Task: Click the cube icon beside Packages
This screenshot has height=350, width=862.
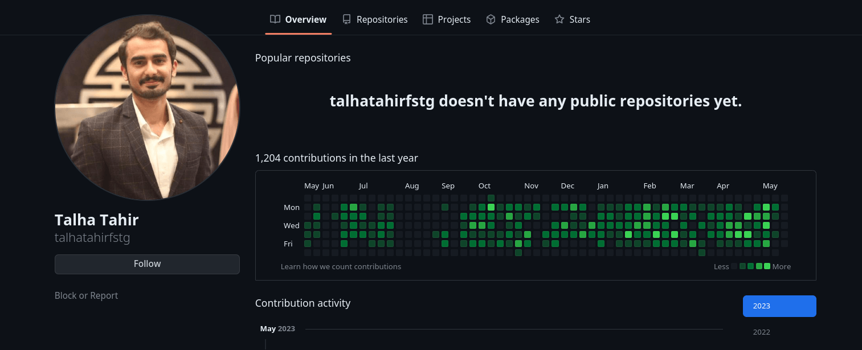Action: (491, 19)
